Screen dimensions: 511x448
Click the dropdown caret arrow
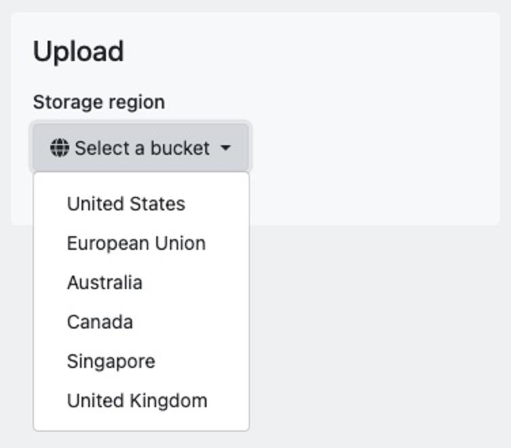click(x=226, y=148)
